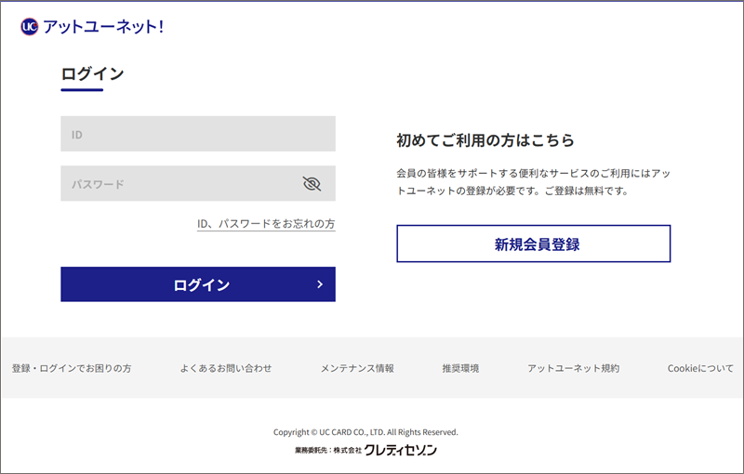Click the Copyright UC CARD text
The width and height of the screenshot is (744, 474).
click(365, 432)
